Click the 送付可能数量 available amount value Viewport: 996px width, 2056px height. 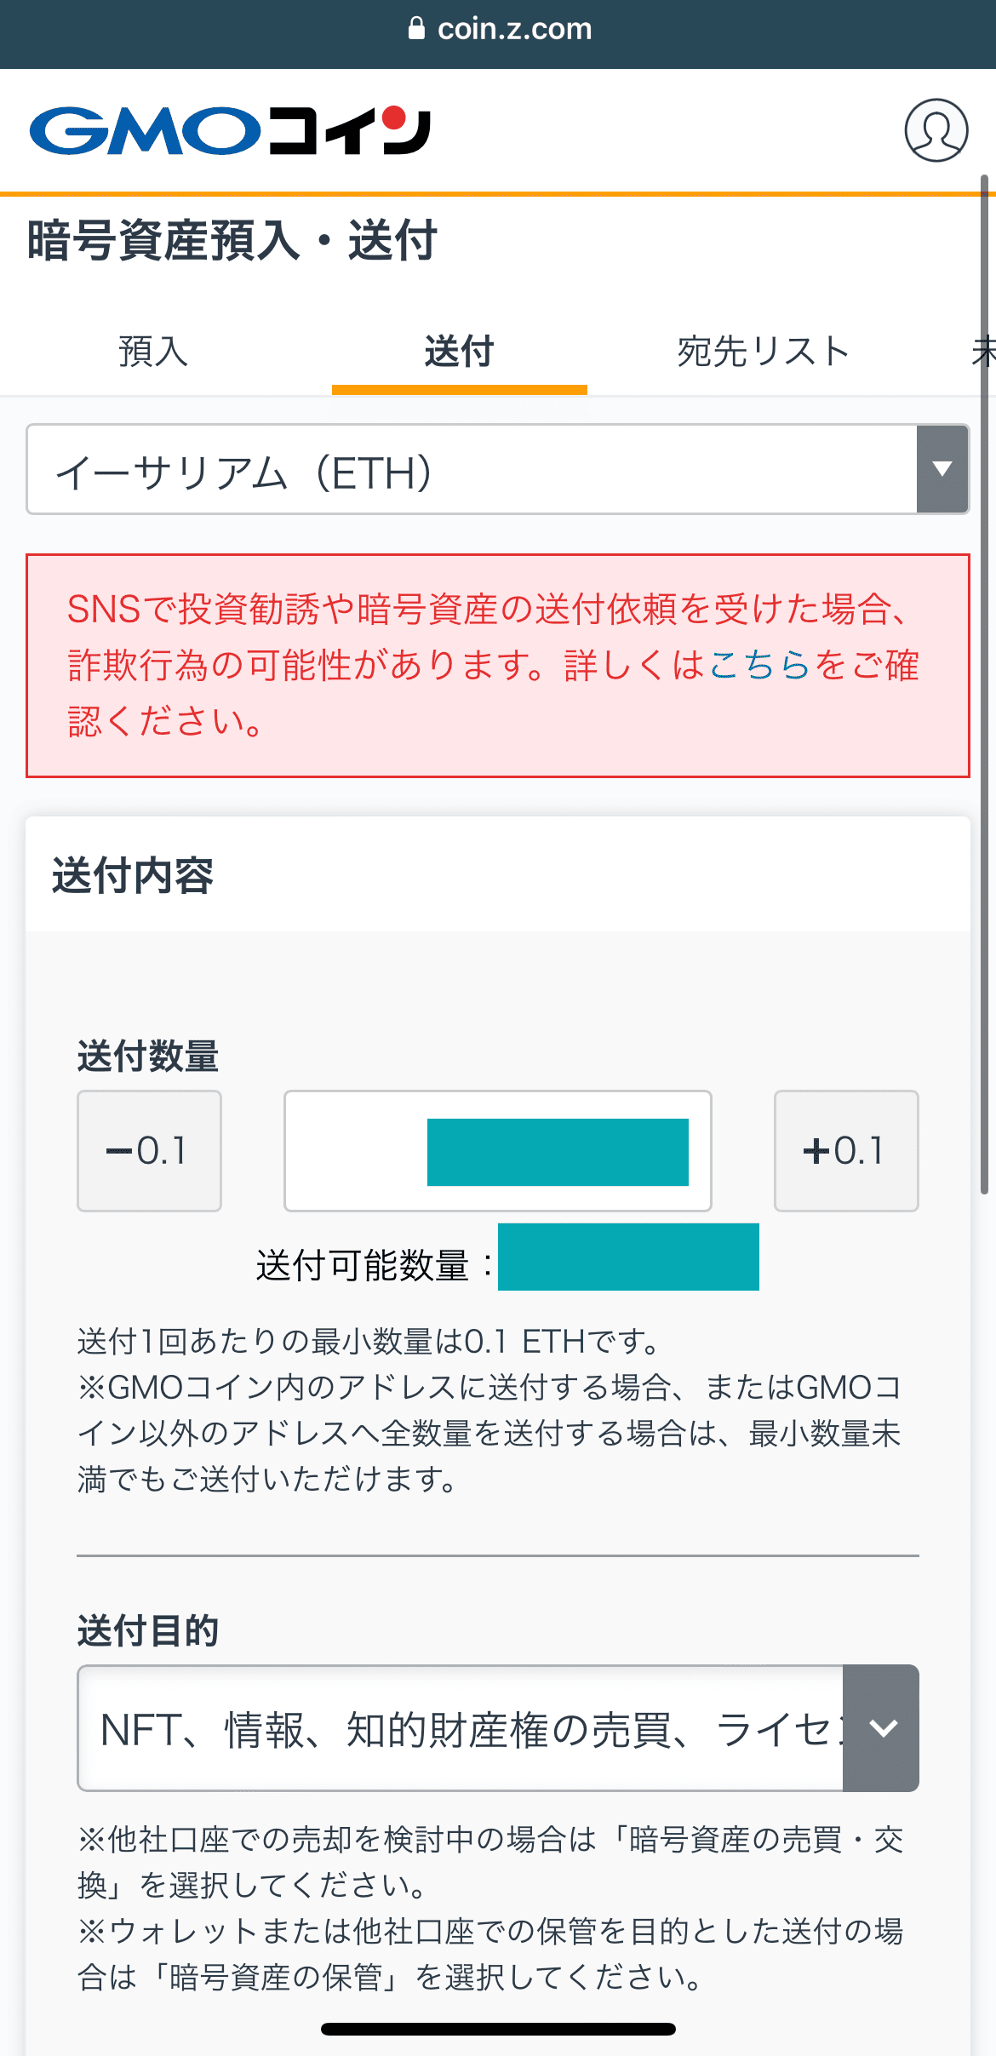click(x=628, y=1257)
